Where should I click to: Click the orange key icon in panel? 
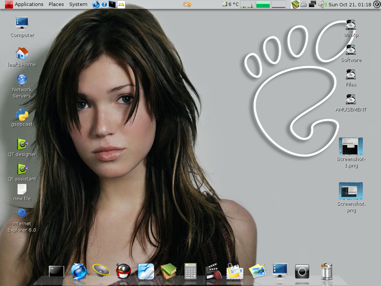coord(187,4)
